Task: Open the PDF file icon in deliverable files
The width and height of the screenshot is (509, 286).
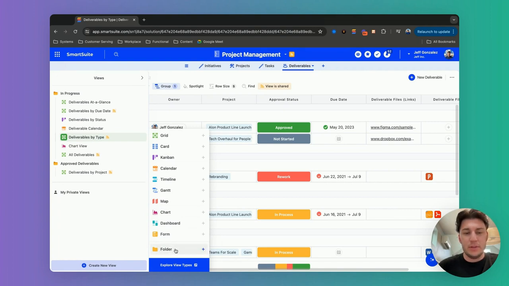Action: coord(437,214)
